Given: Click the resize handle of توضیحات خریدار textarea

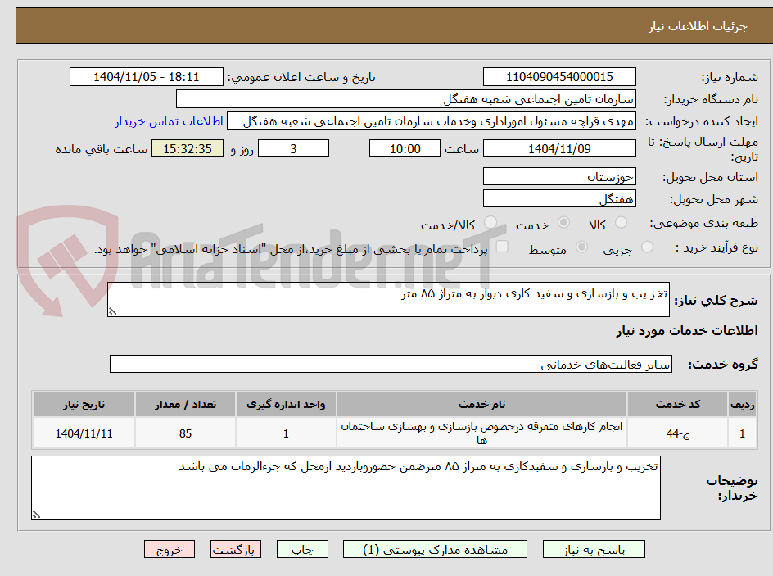Looking at the screenshot, I should [36, 515].
